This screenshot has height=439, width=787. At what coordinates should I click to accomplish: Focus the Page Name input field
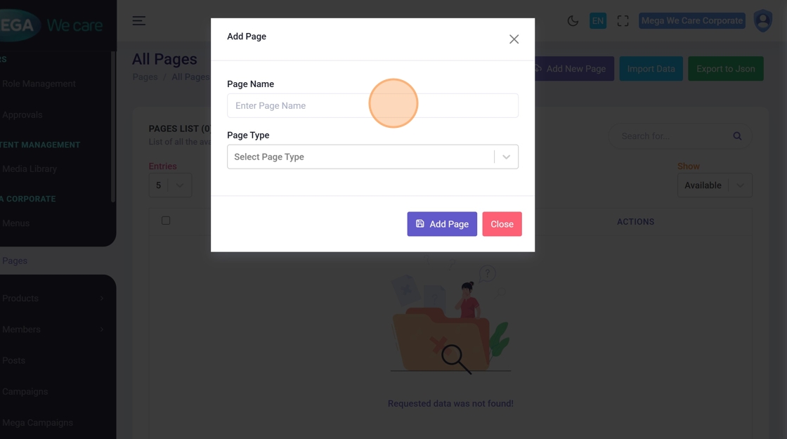point(372,105)
